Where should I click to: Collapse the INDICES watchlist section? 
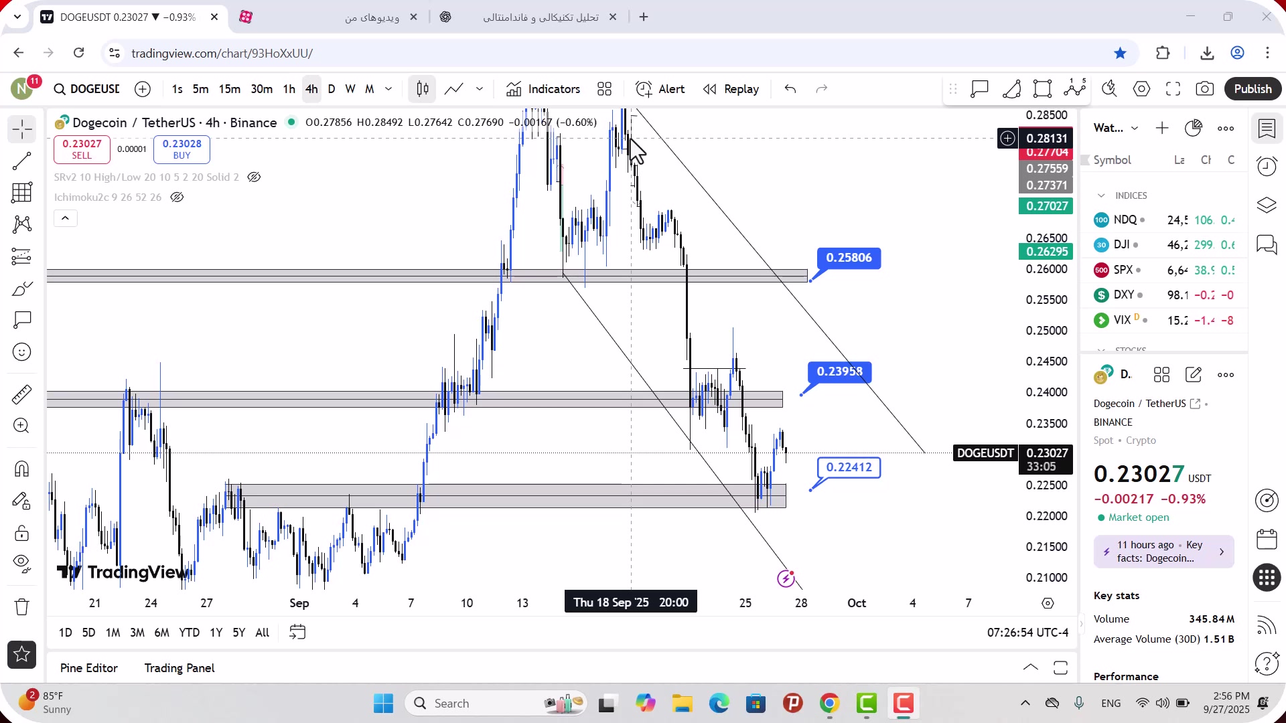1101,195
